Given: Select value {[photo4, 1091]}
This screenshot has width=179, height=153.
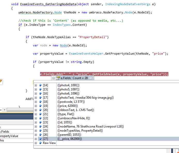Looking at the screenshot, I should point(68,85).
